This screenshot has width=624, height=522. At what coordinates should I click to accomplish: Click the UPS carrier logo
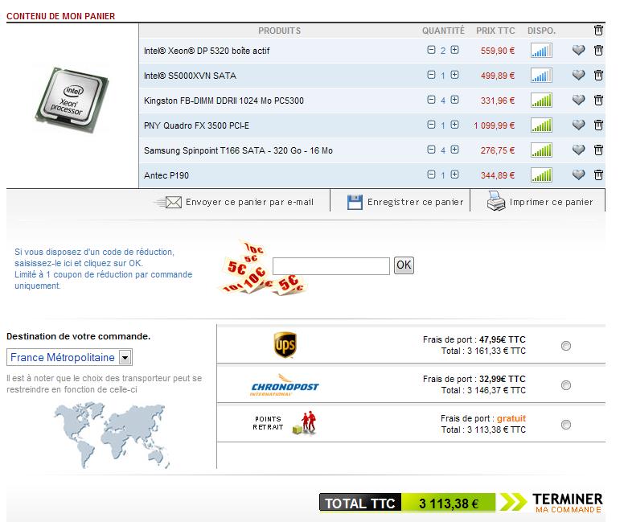[x=285, y=345]
